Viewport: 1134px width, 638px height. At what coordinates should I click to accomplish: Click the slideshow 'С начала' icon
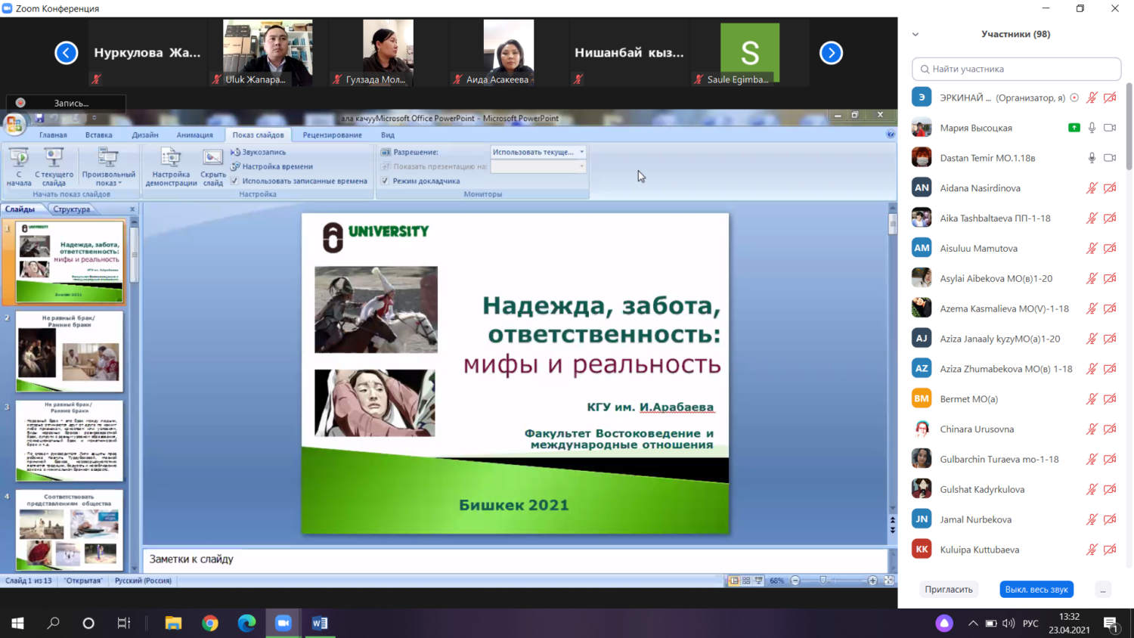point(19,158)
